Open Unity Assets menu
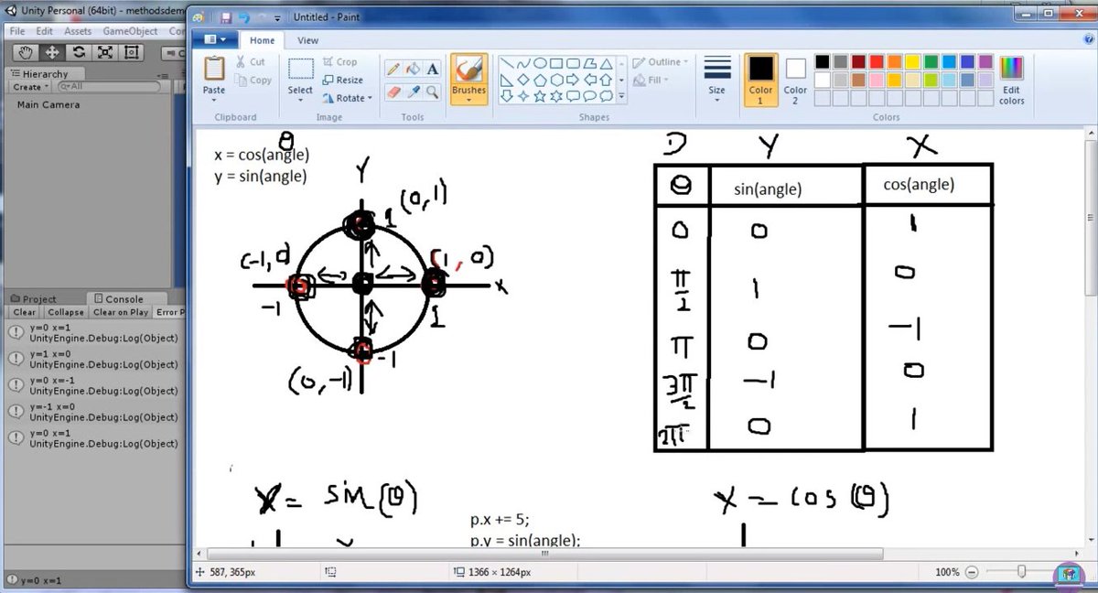Image resolution: width=1098 pixels, height=593 pixels. point(78,31)
